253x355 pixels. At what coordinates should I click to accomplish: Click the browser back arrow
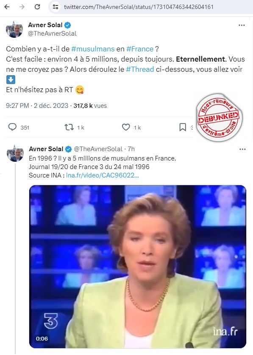7,7
